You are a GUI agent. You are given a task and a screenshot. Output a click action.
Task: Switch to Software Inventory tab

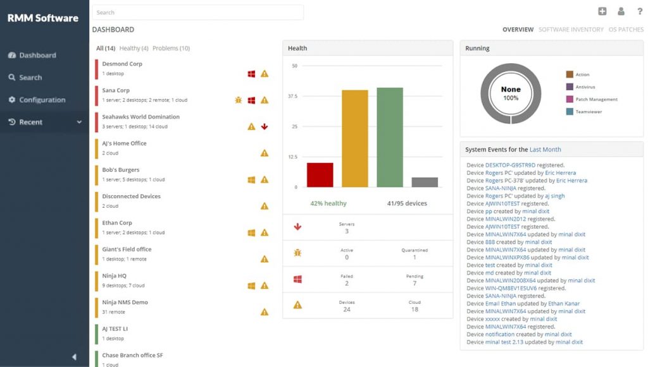pyautogui.click(x=571, y=30)
